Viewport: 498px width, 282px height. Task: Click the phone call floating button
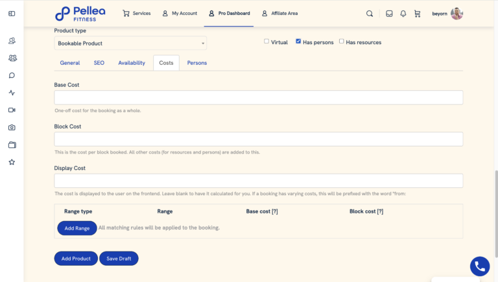(480, 266)
